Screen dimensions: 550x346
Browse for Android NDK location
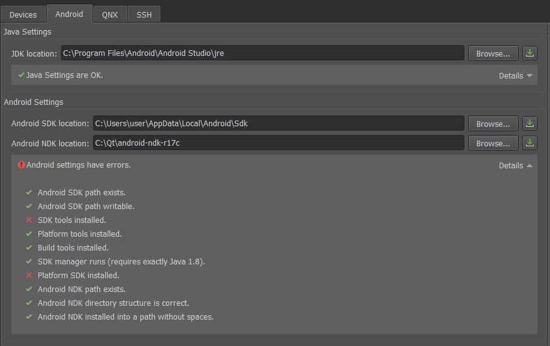click(493, 143)
